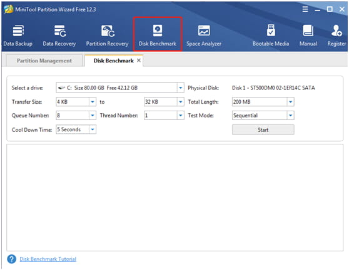Switch to the Partition Management tab
Screen dimensions: 349x270
coord(44,61)
